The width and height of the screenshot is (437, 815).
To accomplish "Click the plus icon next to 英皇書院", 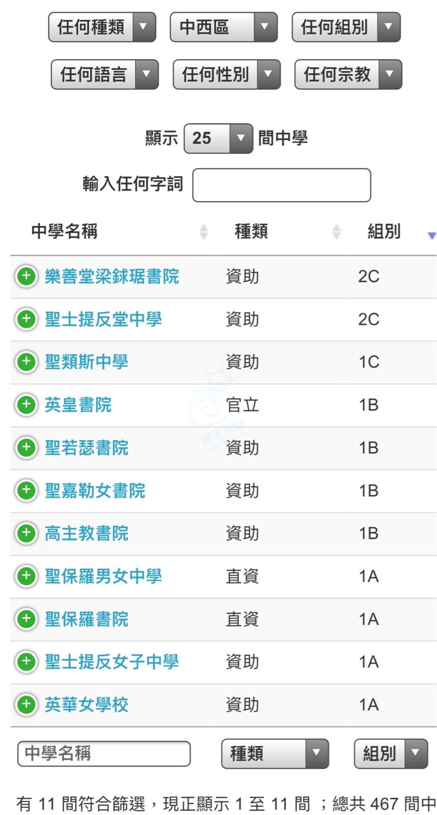I will (26, 405).
